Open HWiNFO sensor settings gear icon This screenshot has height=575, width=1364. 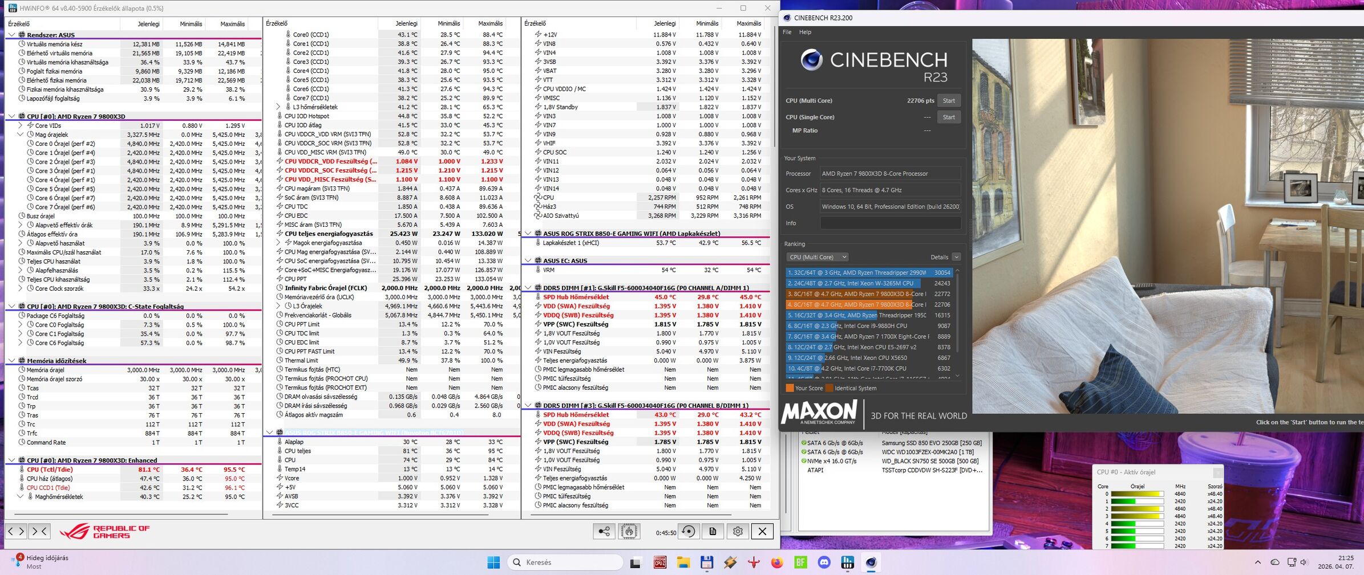pos(738,532)
